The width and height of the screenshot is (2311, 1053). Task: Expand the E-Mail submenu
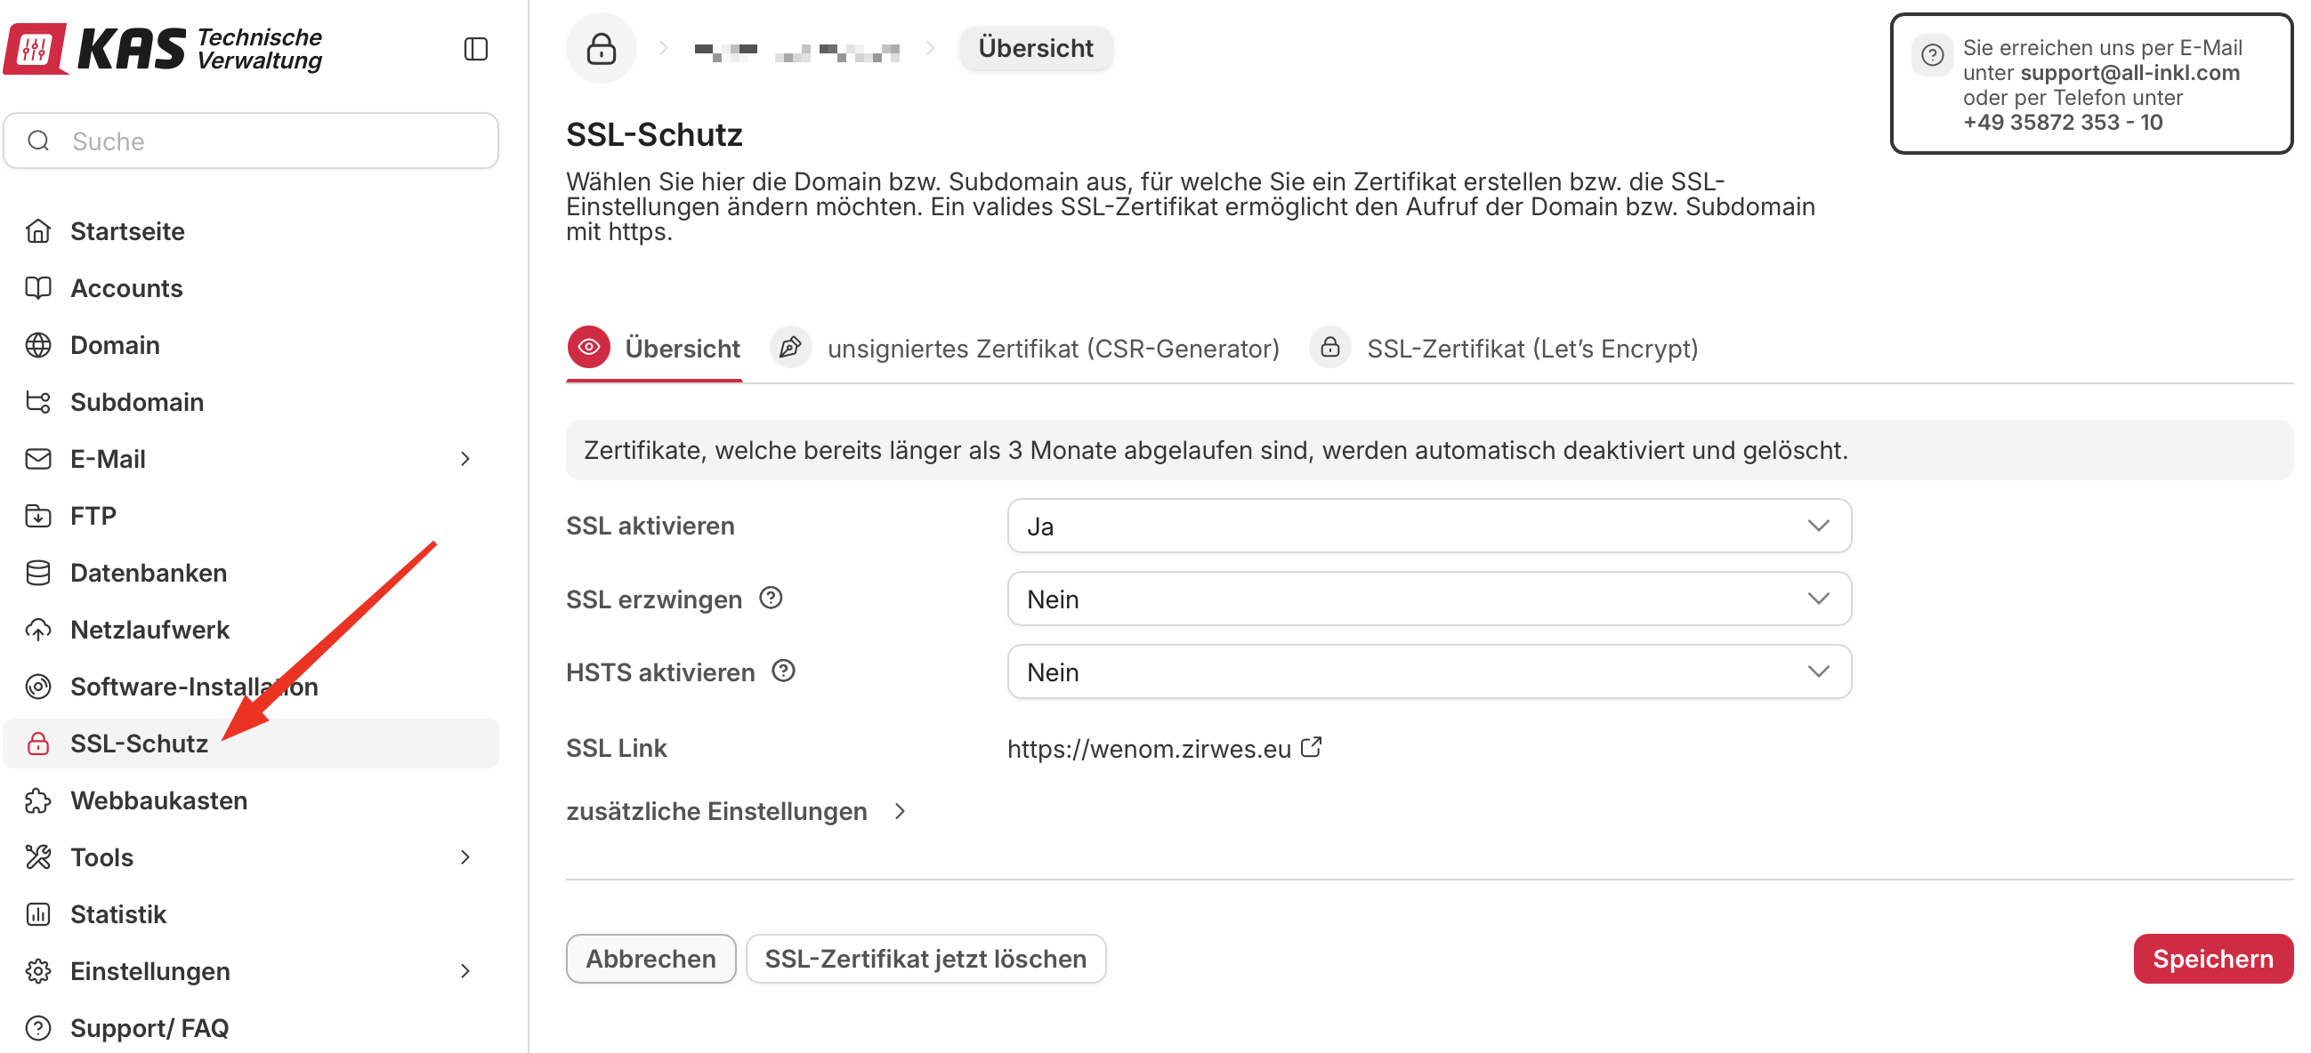pos(465,458)
